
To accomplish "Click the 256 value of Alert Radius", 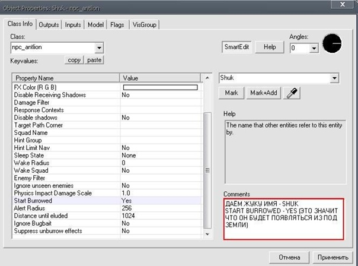I will click(127, 208).
